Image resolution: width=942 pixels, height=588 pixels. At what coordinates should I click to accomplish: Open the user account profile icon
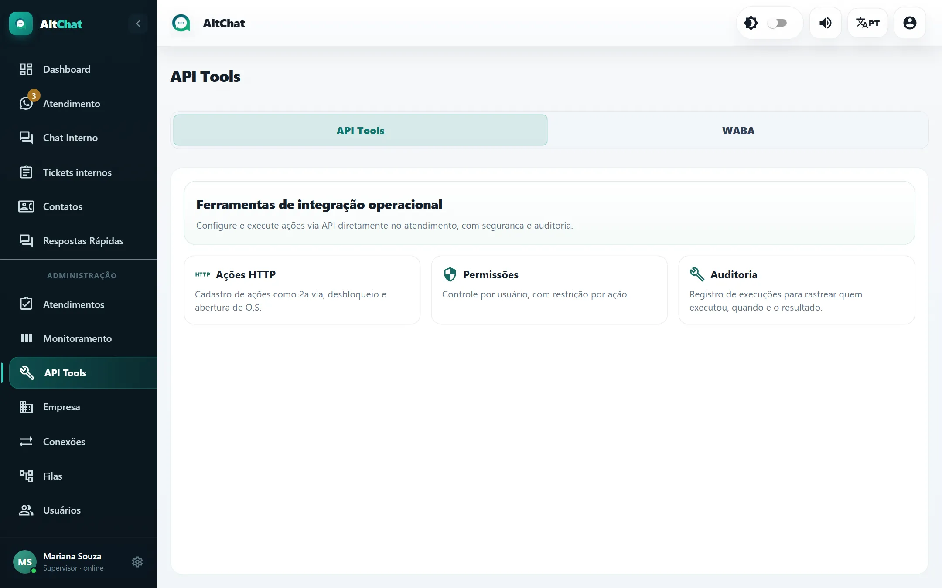(910, 23)
